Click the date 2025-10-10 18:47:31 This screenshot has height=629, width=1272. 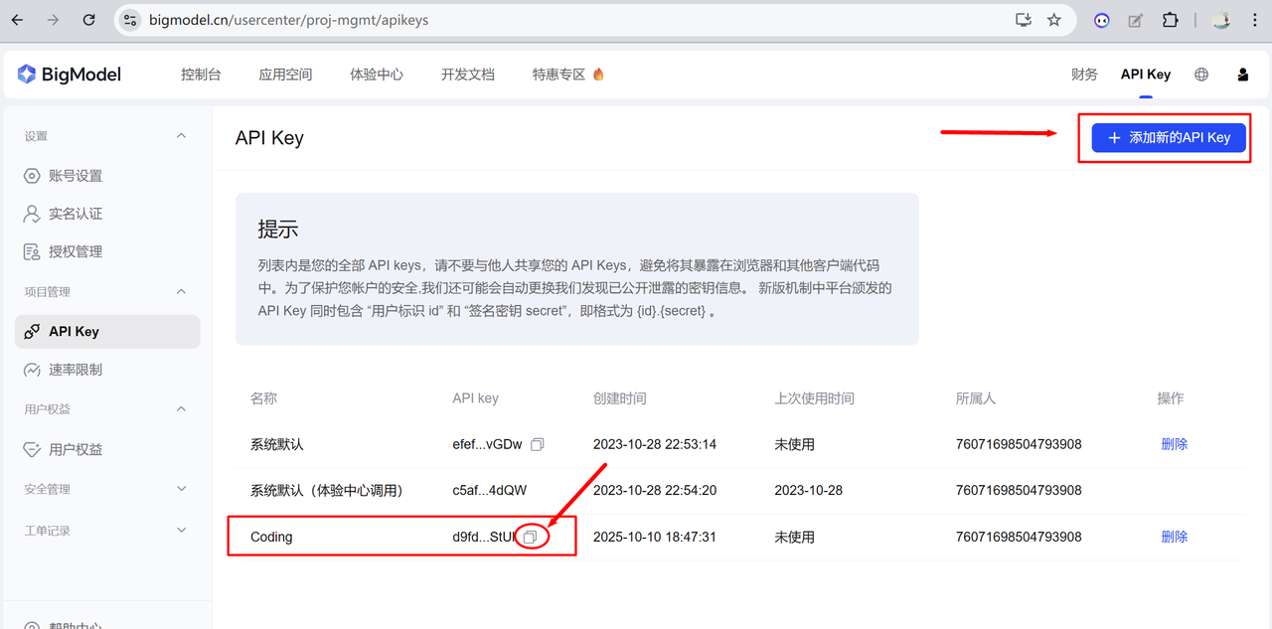tap(655, 537)
